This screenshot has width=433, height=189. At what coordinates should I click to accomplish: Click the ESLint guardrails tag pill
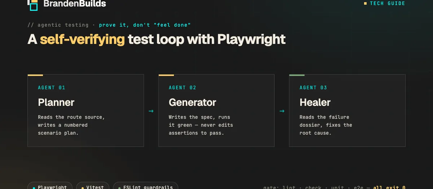[x=145, y=186]
